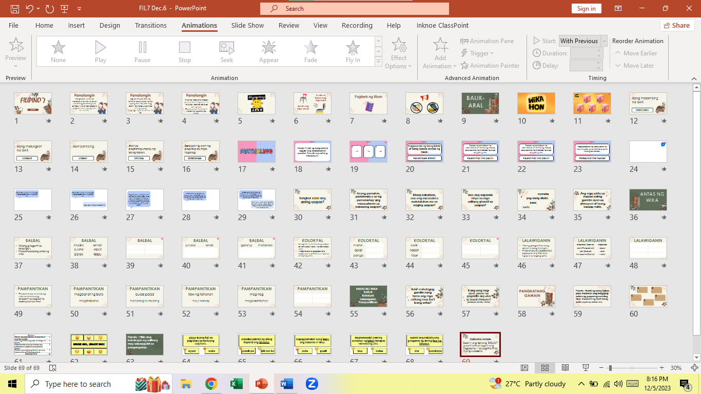Click the Share button

tap(676, 25)
